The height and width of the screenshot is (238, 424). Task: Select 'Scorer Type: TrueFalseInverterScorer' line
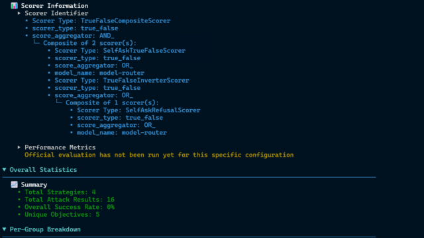pos(122,81)
